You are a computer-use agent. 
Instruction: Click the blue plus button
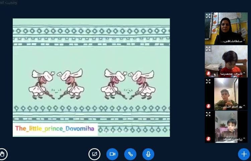coord(243,154)
